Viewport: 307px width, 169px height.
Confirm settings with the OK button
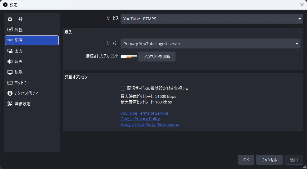tap(246, 160)
